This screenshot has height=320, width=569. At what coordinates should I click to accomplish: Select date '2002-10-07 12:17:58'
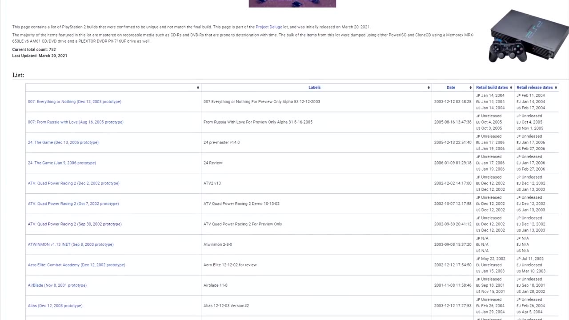453,204
